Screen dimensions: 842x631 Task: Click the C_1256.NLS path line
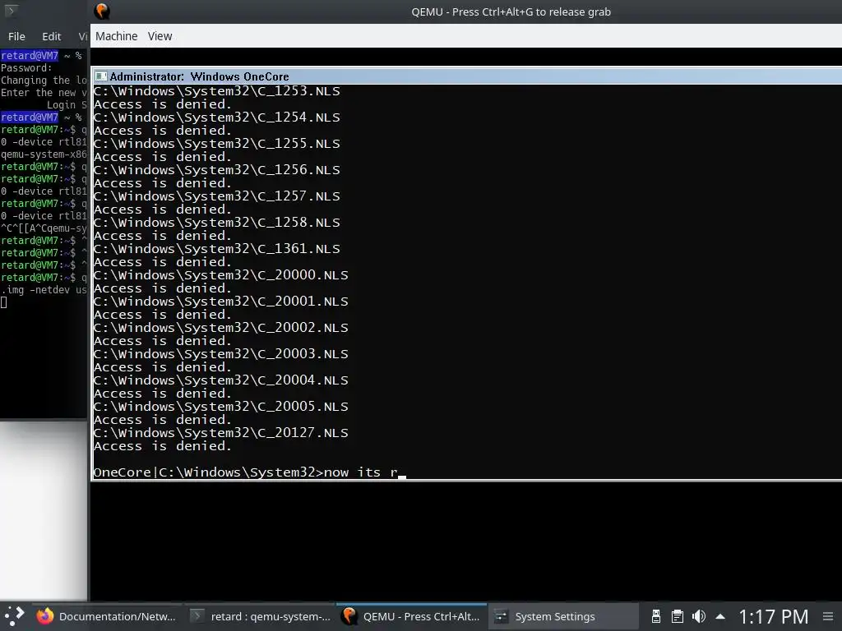217,169
